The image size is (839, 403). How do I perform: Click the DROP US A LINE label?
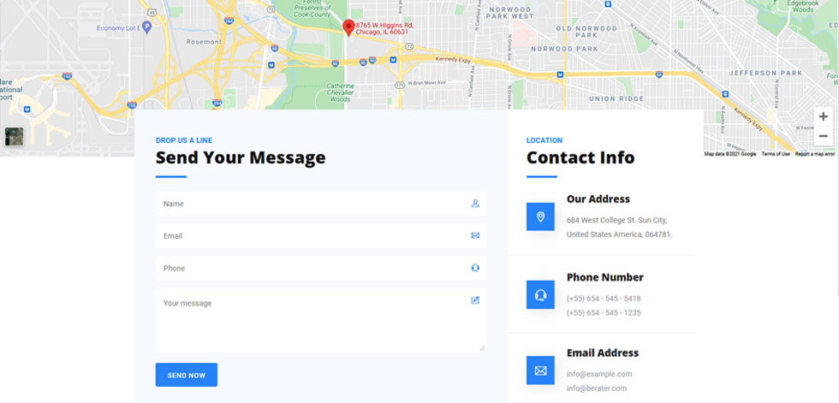[184, 140]
